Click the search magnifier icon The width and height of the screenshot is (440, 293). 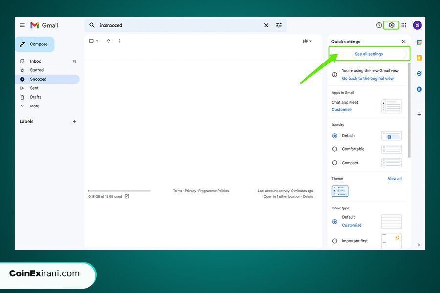(x=92, y=25)
